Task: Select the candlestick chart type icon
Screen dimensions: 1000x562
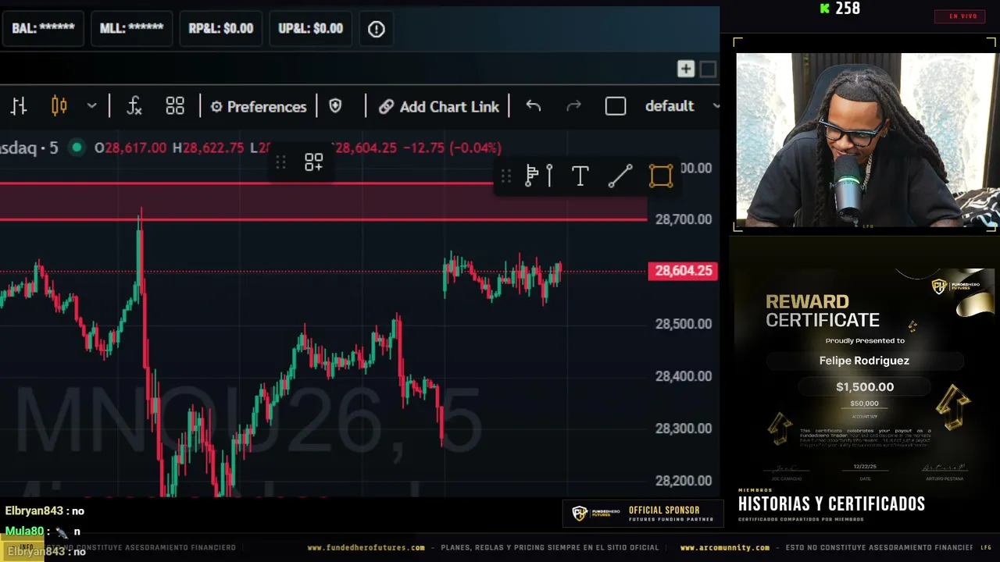Action: [59, 106]
